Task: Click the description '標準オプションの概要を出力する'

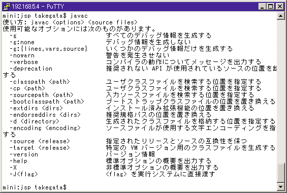Action: 159,161
